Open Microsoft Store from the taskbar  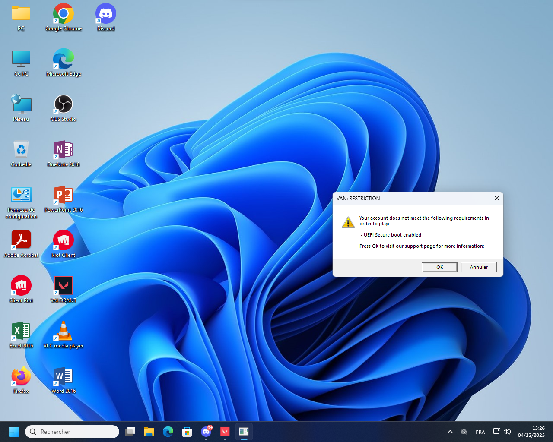(187, 432)
